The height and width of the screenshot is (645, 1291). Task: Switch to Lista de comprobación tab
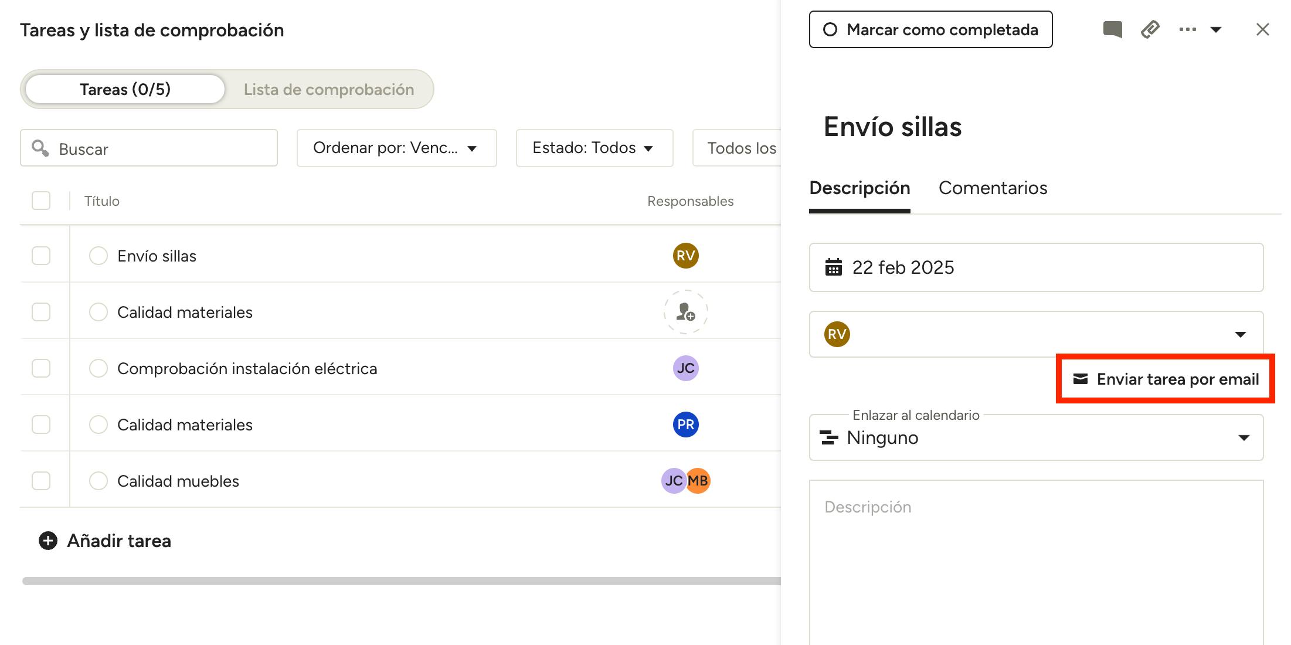pyautogui.click(x=328, y=89)
